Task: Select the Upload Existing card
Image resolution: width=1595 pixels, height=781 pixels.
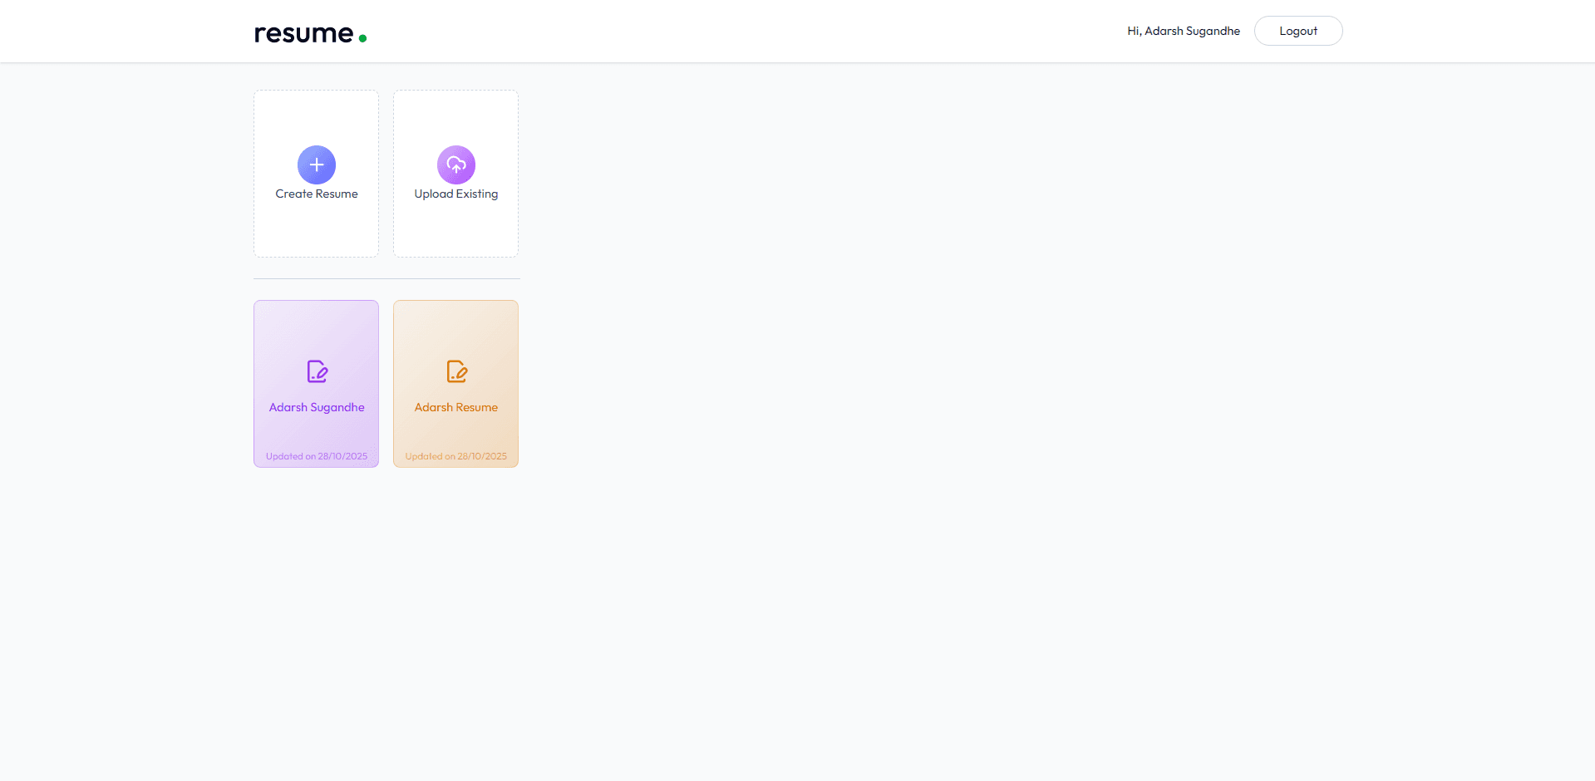Action: (x=455, y=174)
